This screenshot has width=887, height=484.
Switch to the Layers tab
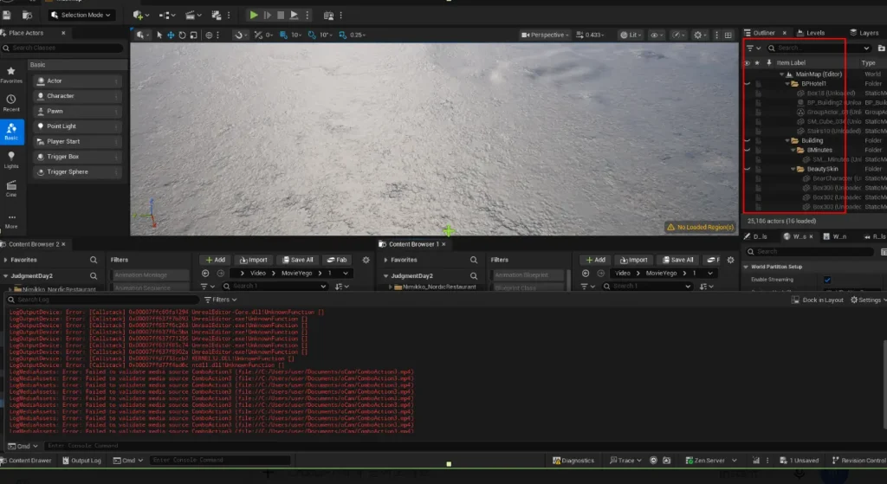pos(864,33)
